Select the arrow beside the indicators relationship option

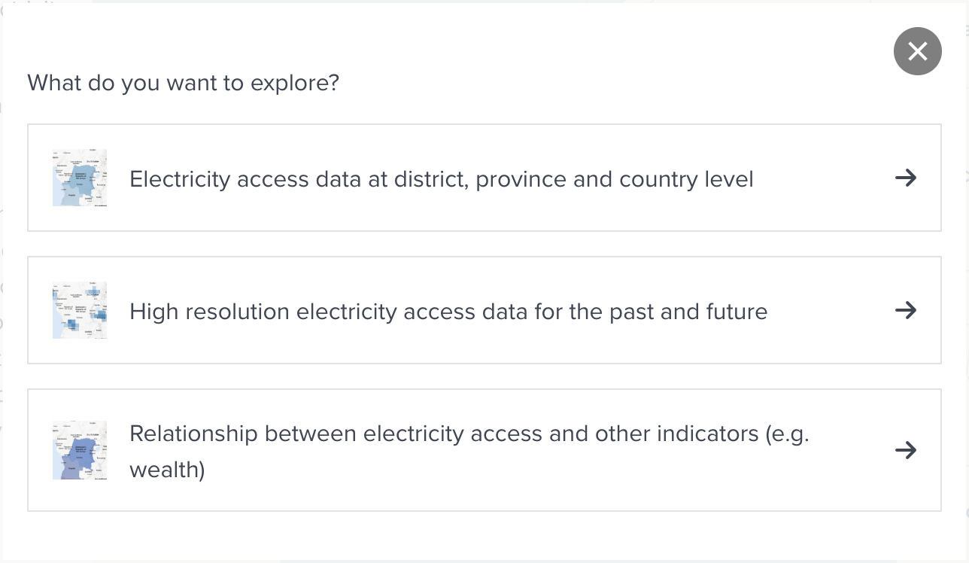point(907,450)
